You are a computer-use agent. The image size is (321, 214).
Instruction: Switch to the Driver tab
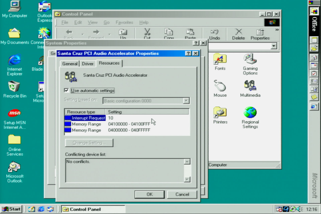coord(88,64)
